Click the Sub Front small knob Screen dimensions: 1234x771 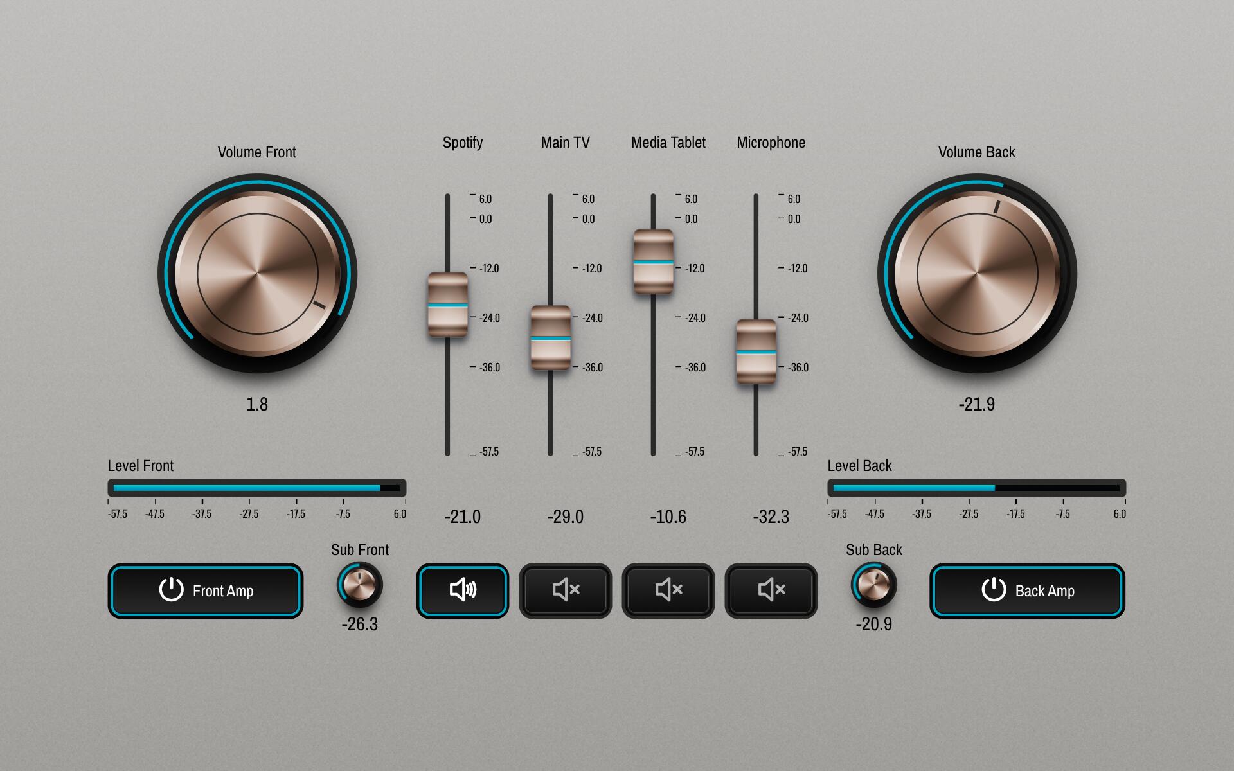point(359,585)
